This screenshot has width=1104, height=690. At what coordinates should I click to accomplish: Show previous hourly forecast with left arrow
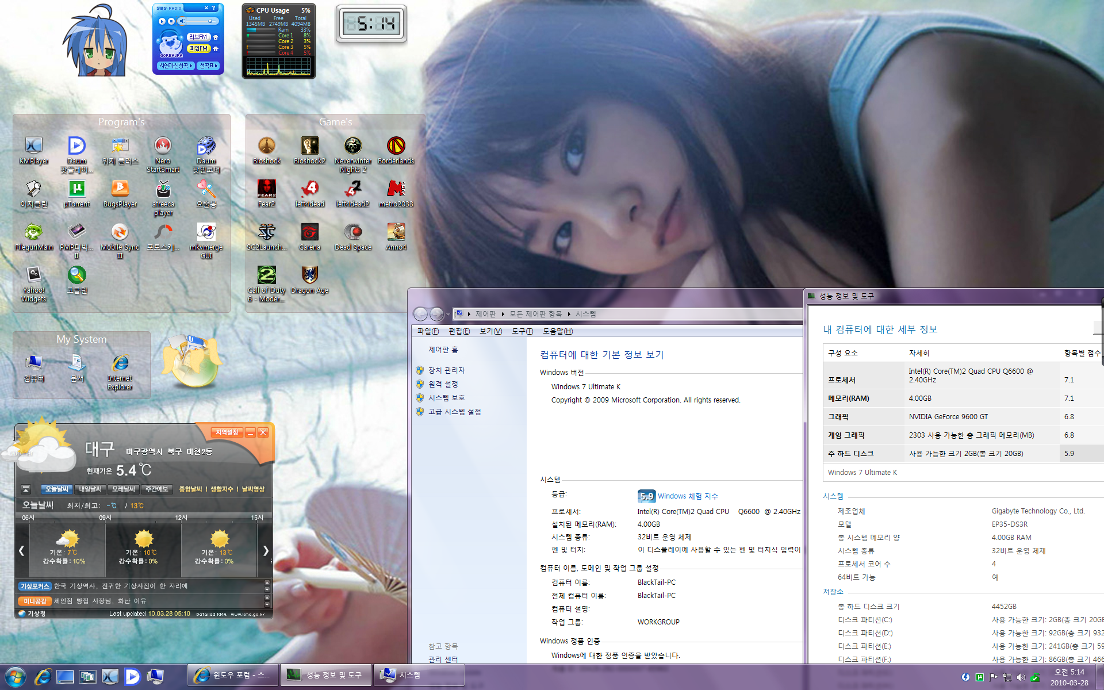tap(21, 550)
